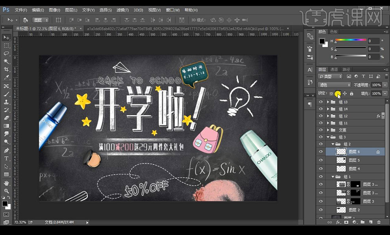Open the layer filter 类型 dropdown
Screen dimensions: 390x235
(x=330, y=76)
